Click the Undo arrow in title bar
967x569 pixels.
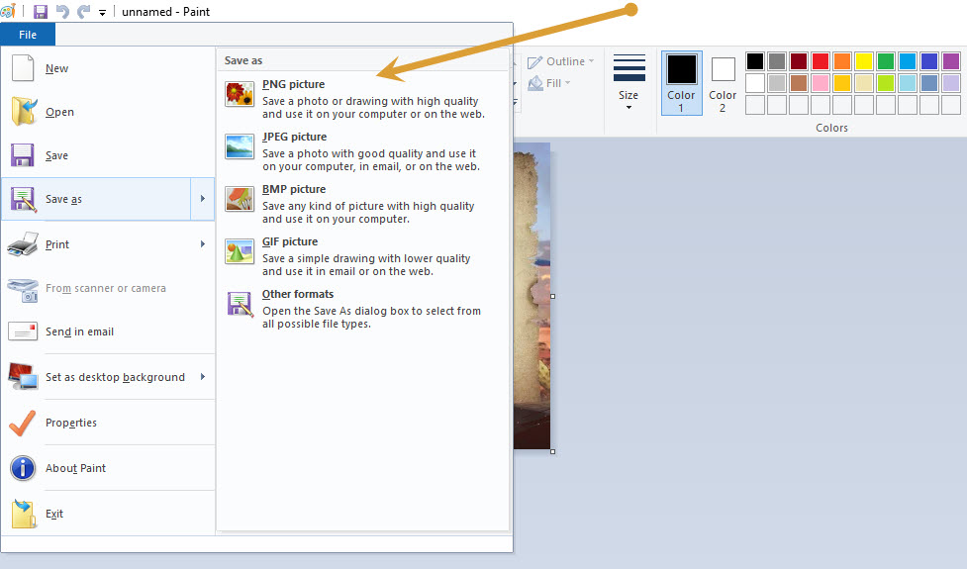[62, 12]
